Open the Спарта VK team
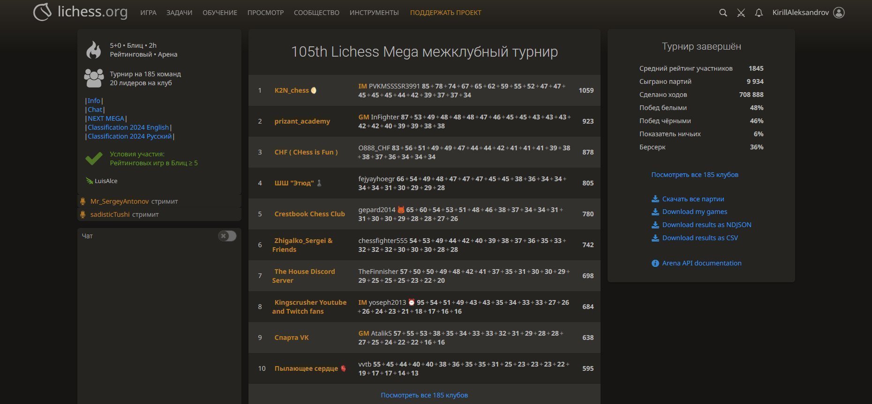This screenshot has height=404, width=872. 292,338
